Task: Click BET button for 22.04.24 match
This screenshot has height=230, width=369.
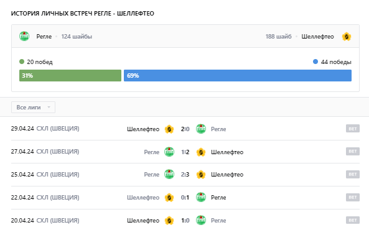Action: click(x=353, y=197)
